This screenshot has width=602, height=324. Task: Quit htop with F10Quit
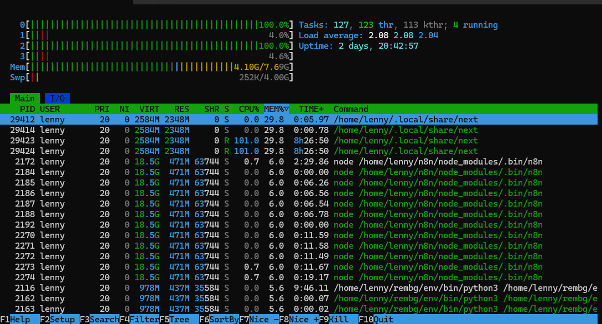point(375,319)
